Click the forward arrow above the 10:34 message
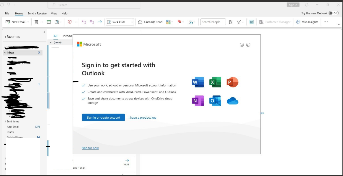 click(x=127, y=160)
